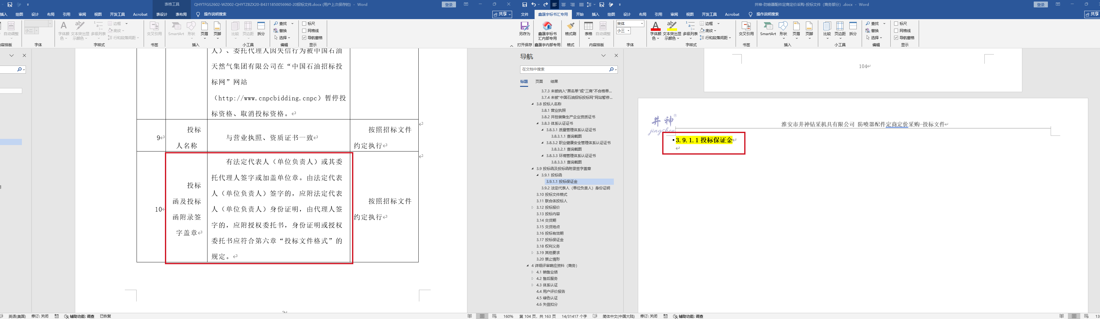1100x319 pixels.
Task: Click 辅助功能: 调查 in right status bar
Action: coord(688,317)
